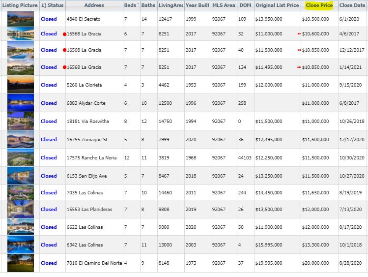Open Closed link for 6342 Las Colinas
This screenshot has height=277, width=368.
tap(49, 245)
